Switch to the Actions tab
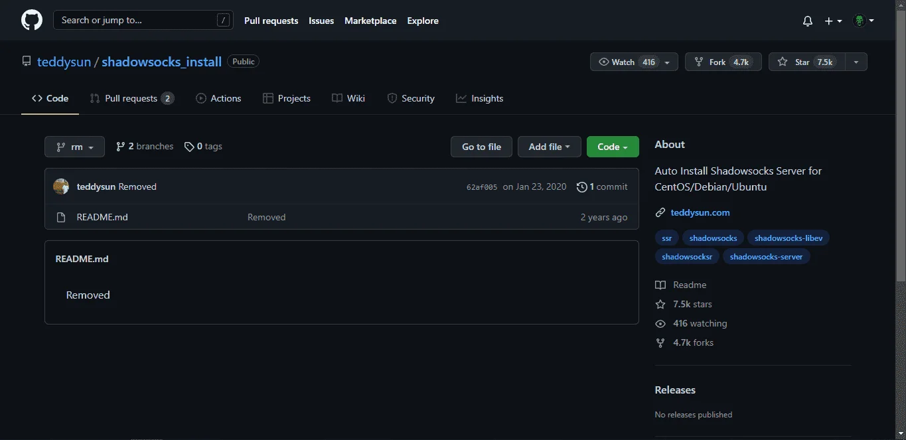Viewport: 906px width, 440px height. pyautogui.click(x=218, y=98)
